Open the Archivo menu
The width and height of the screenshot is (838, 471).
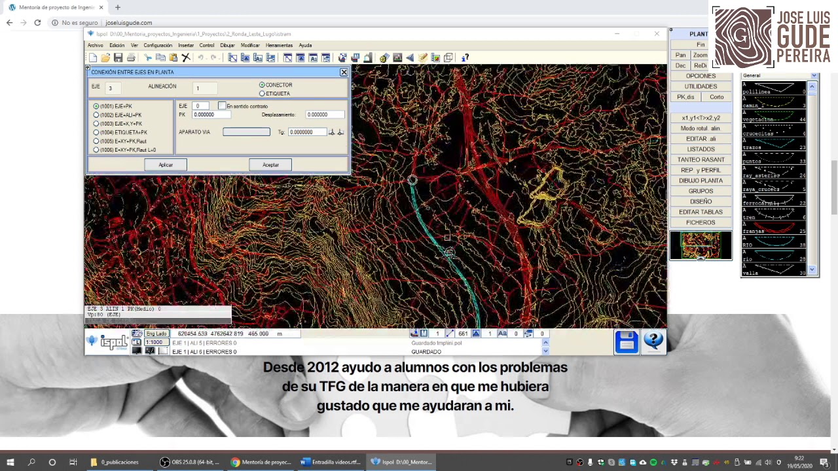point(96,45)
